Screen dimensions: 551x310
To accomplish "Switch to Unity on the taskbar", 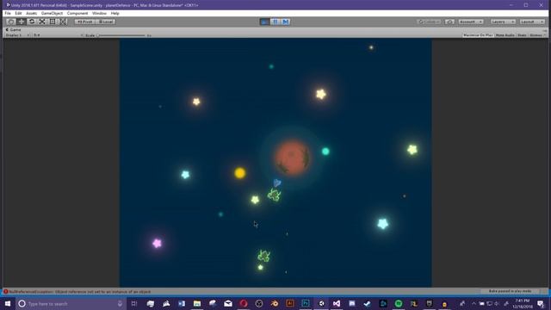I will pyautogui.click(x=321, y=304).
